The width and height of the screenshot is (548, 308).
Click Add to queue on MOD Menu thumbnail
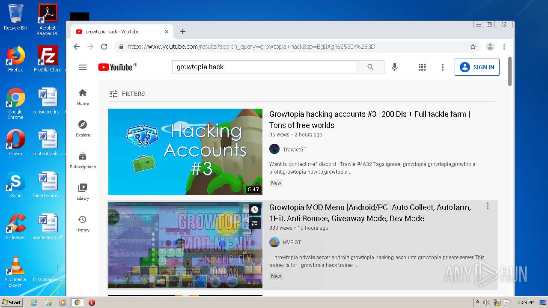[x=255, y=223]
